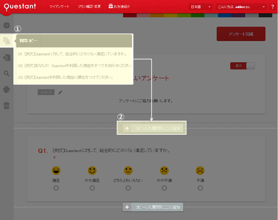278x220 pixels.
Task: Click the やや不満 frowning face icon
Action: 164,171
